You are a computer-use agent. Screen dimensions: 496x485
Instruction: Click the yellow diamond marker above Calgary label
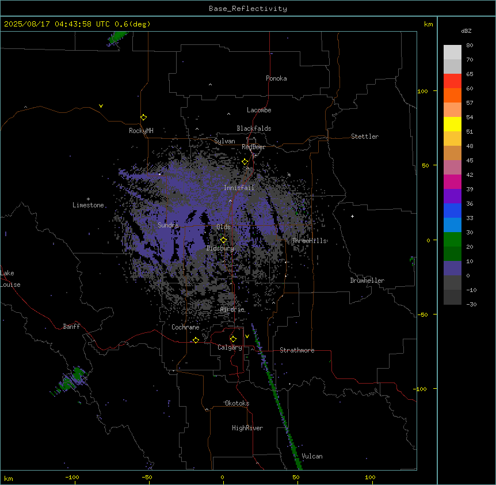pyautogui.click(x=233, y=339)
